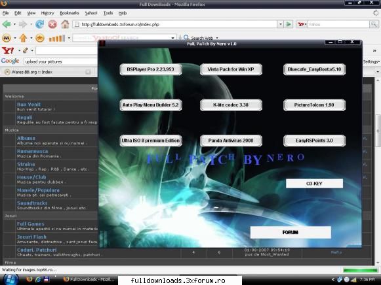Click the floppy disk quick launch icon

coord(47,279)
